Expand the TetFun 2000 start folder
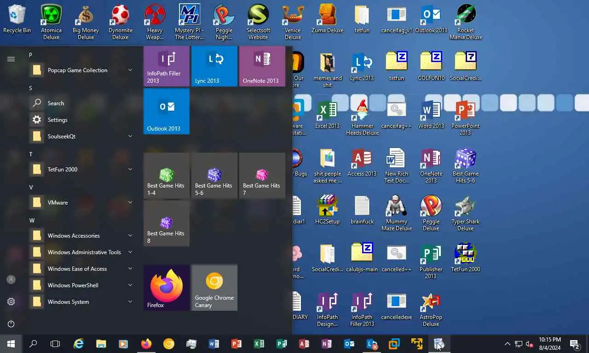 coord(82,169)
